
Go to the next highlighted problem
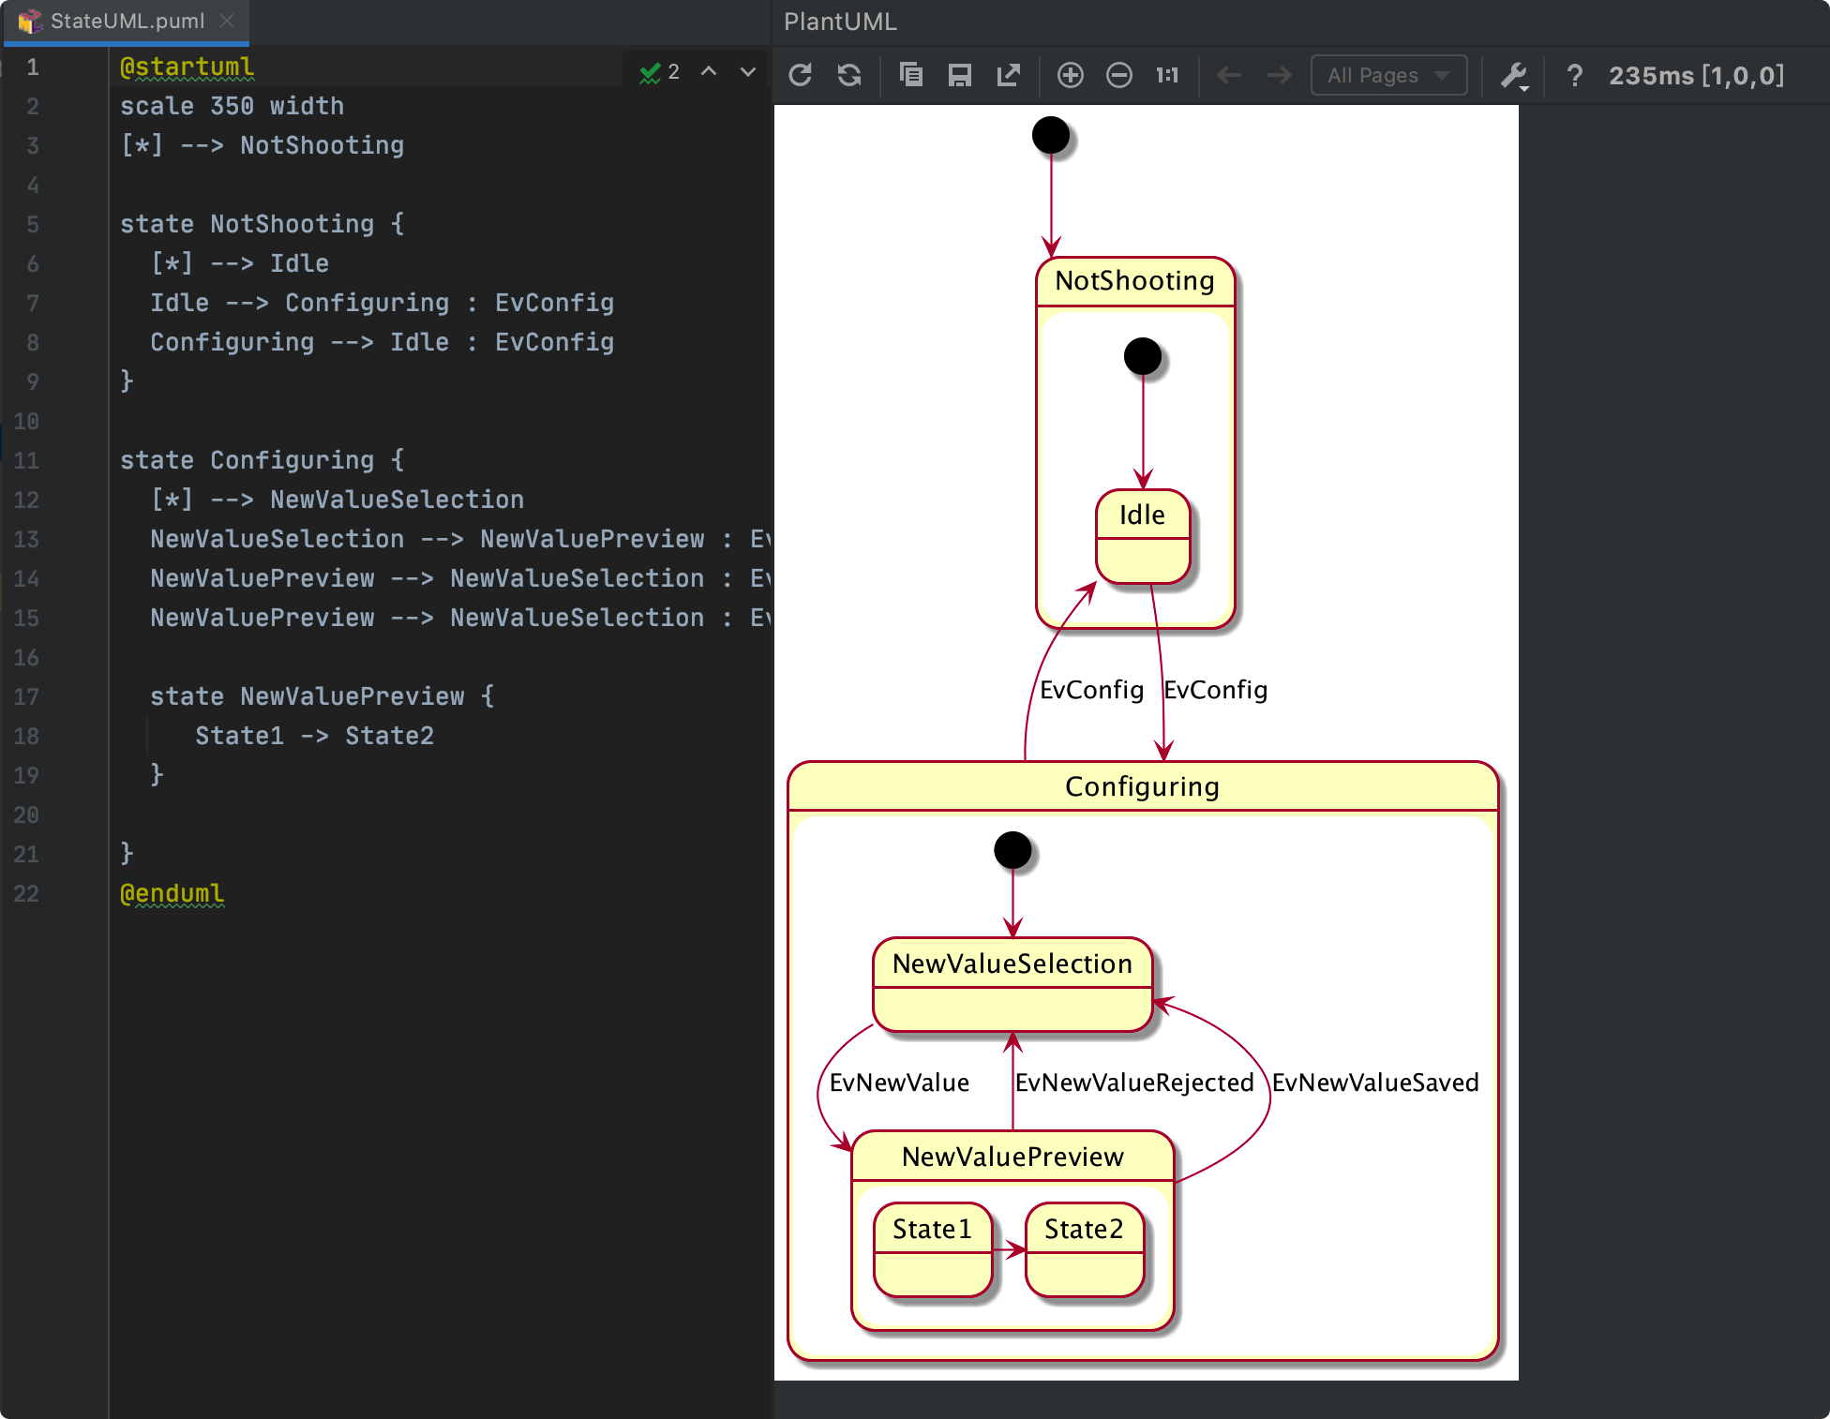tap(747, 71)
